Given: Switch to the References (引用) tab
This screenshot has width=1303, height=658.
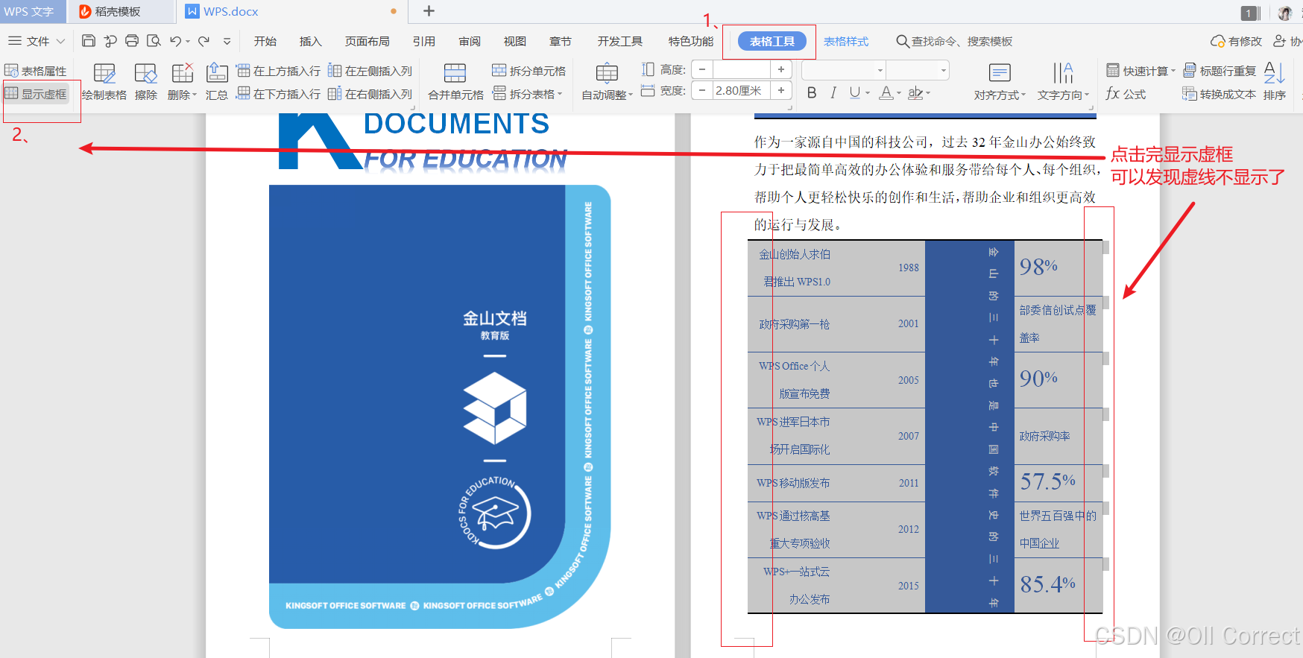Looking at the screenshot, I should pyautogui.click(x=423, y=41).
